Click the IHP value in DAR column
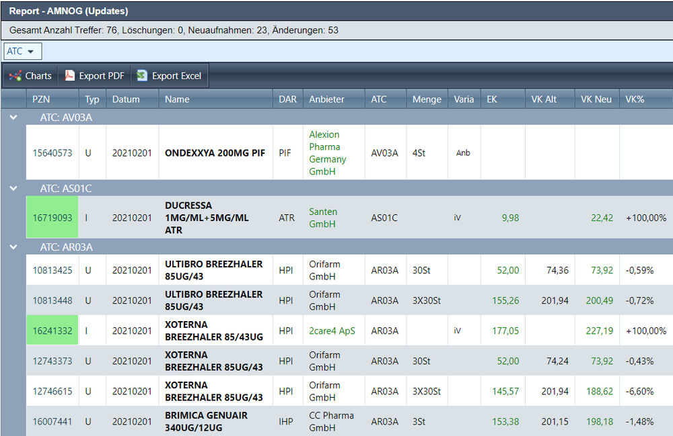Image resolution: width=673 pixels, height=436 pixels. click(286, 421)
